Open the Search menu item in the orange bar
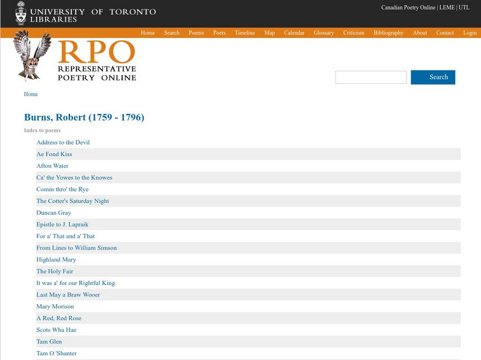Screen dimensions: 481x360 click(x=171, y=33)
